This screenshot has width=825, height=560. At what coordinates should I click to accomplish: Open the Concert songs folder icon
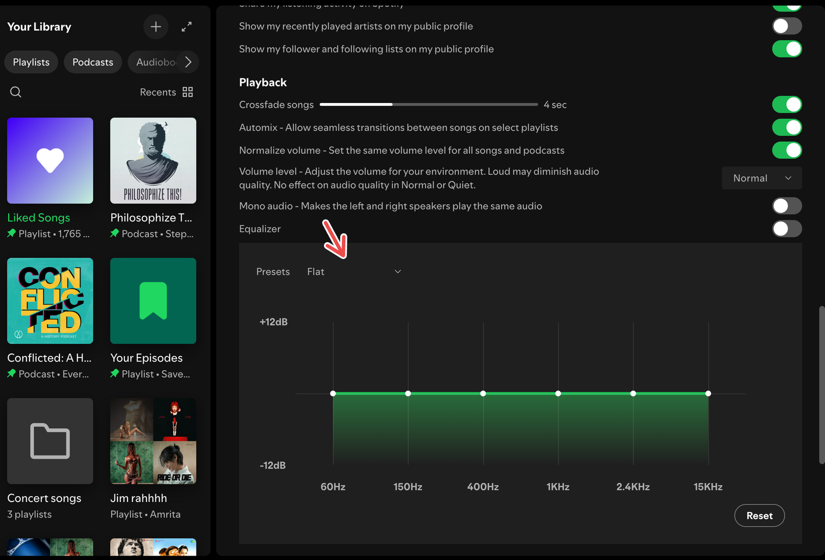(49, 441)
